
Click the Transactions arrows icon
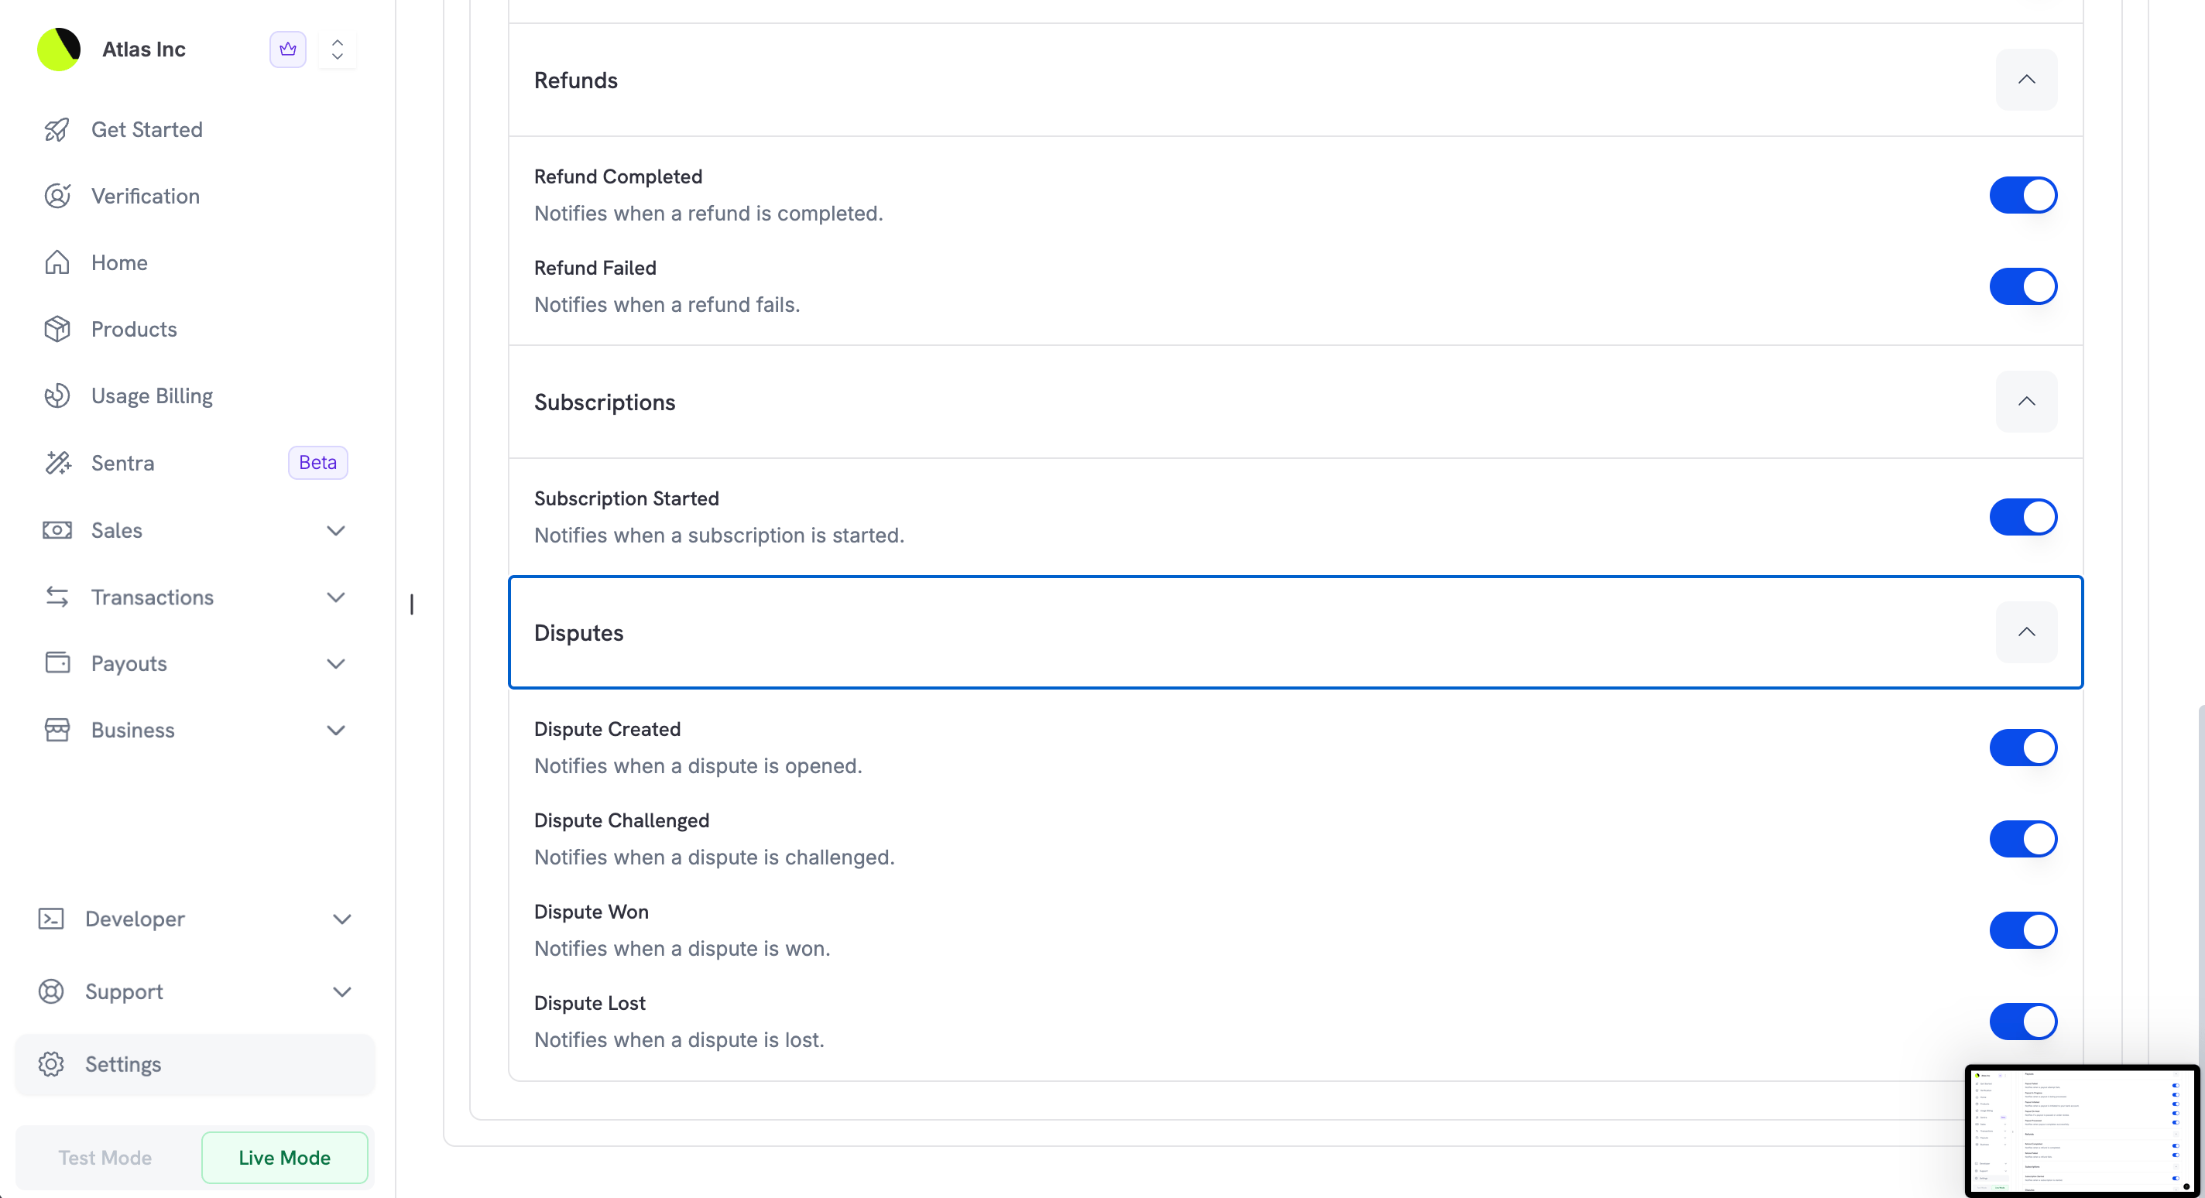point(57,597)
